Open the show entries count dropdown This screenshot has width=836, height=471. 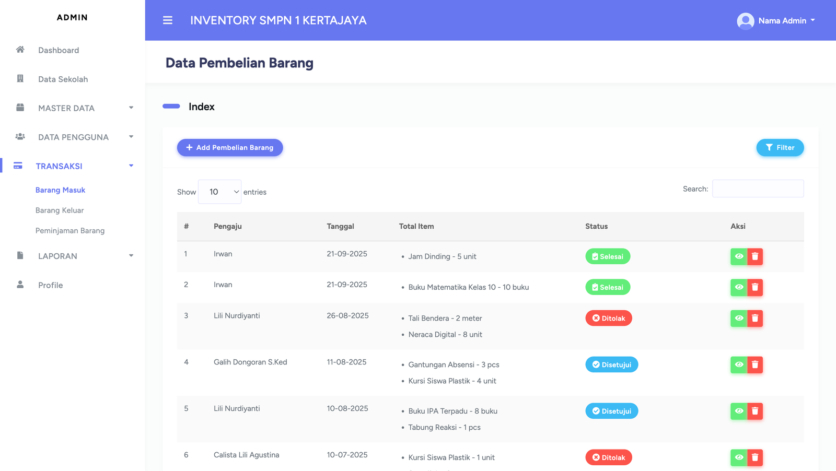tap(219, 192)
